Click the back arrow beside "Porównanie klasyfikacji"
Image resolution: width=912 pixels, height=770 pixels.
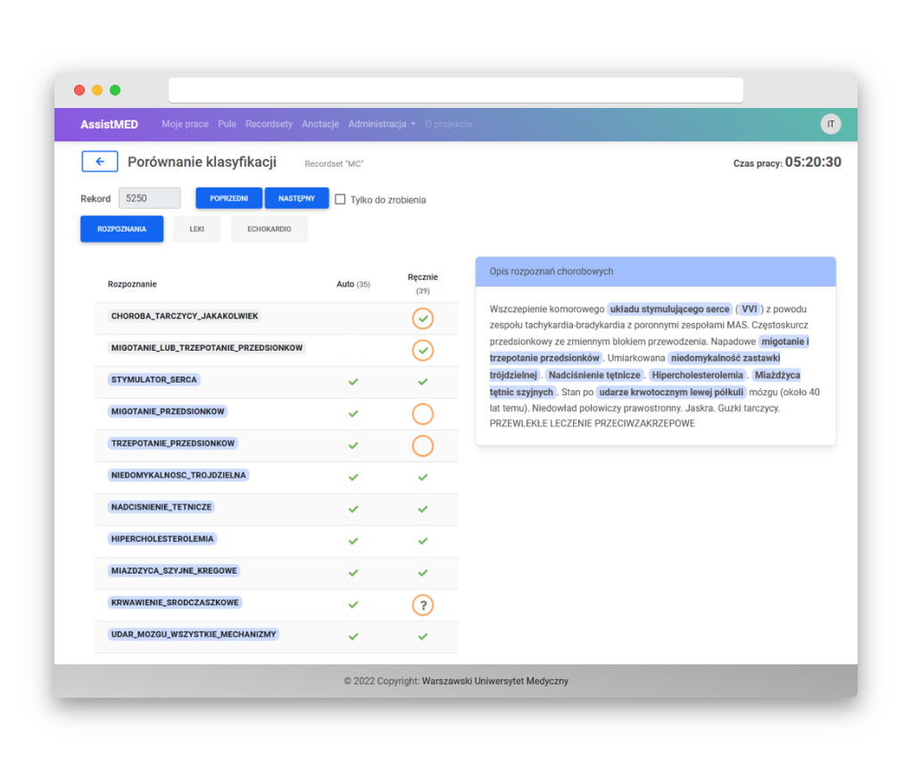(x=99, y=161)
